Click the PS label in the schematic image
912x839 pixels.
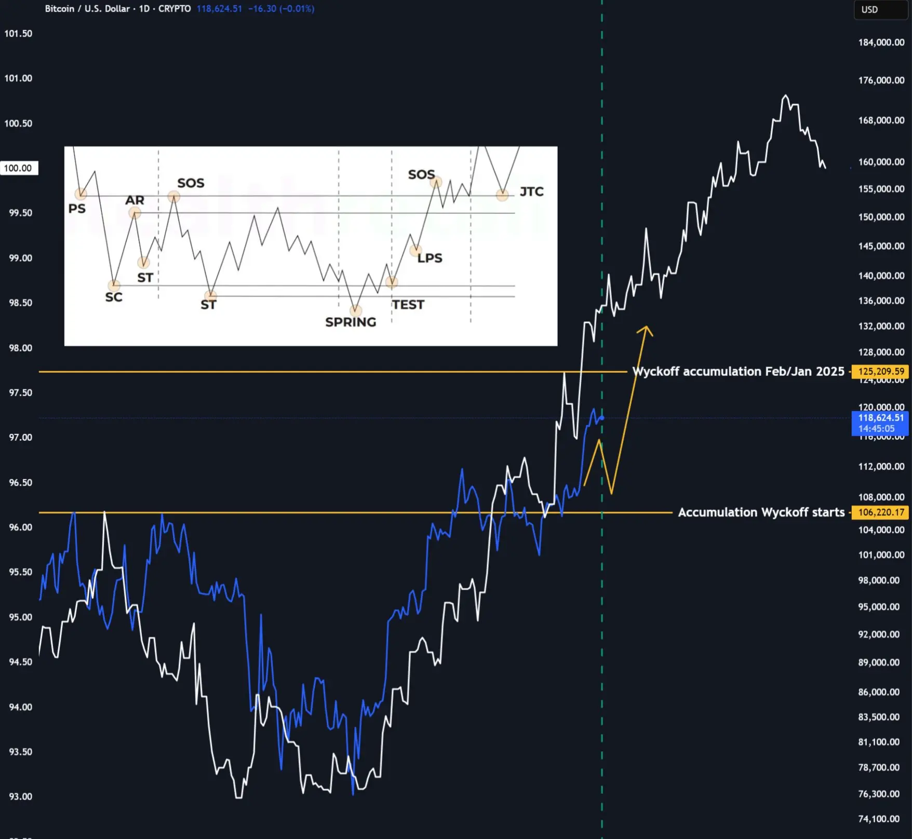click(x=77, y=209)
